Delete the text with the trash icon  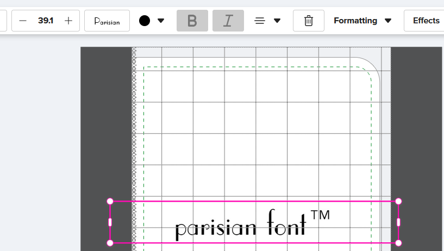coord(309,21)
